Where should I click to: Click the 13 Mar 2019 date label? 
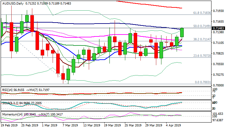pyautogui.click(x=91, y=125)
